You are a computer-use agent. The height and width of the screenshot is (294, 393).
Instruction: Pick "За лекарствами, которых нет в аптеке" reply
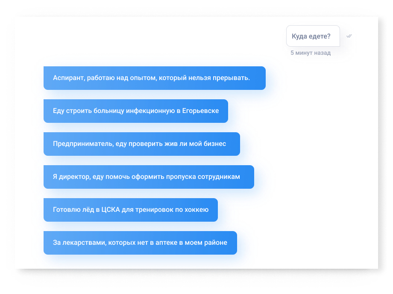pos(140,243)
